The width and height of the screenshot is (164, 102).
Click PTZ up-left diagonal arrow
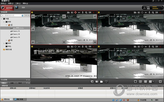[33, 16]
